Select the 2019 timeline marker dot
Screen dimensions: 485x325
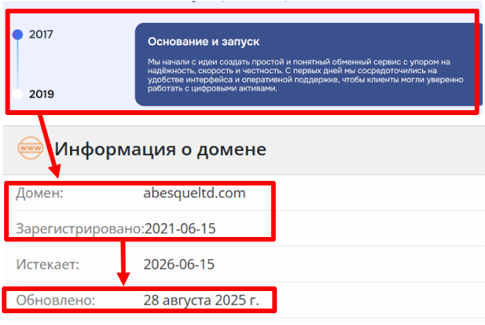[x=17, y=94]
